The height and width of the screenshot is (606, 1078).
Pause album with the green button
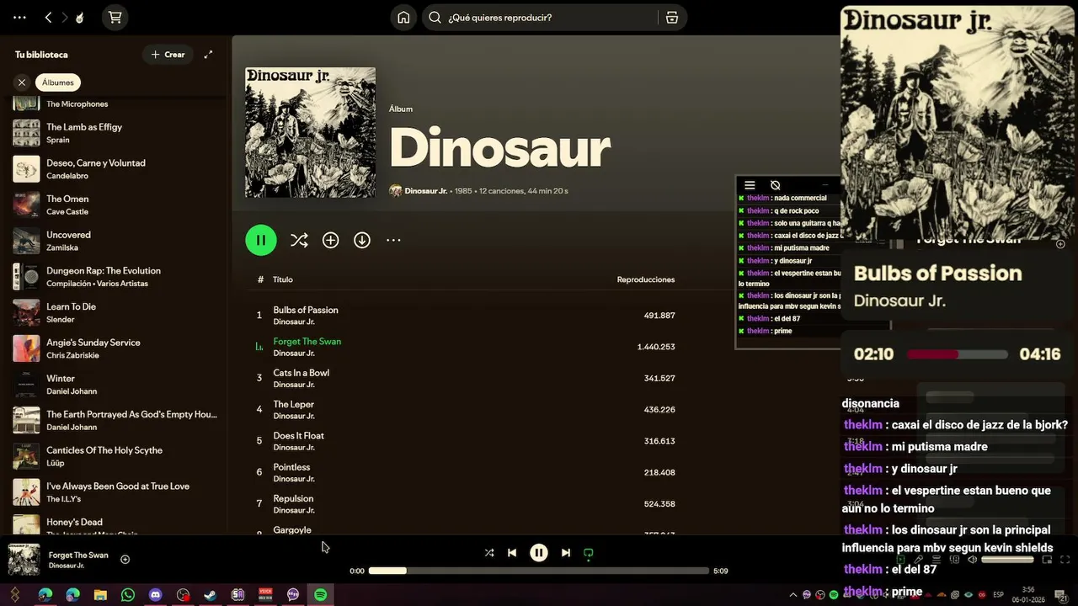click(x=261, y=240)
